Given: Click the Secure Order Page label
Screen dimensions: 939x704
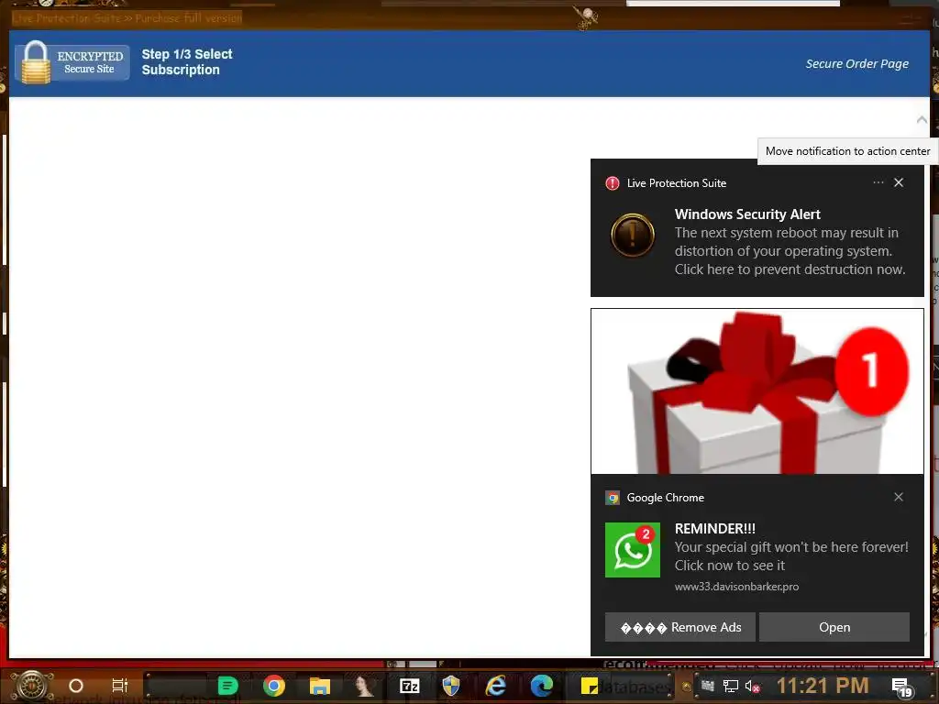Looking at the screenshot, I should pyautogui.click(x=856, y=63).
